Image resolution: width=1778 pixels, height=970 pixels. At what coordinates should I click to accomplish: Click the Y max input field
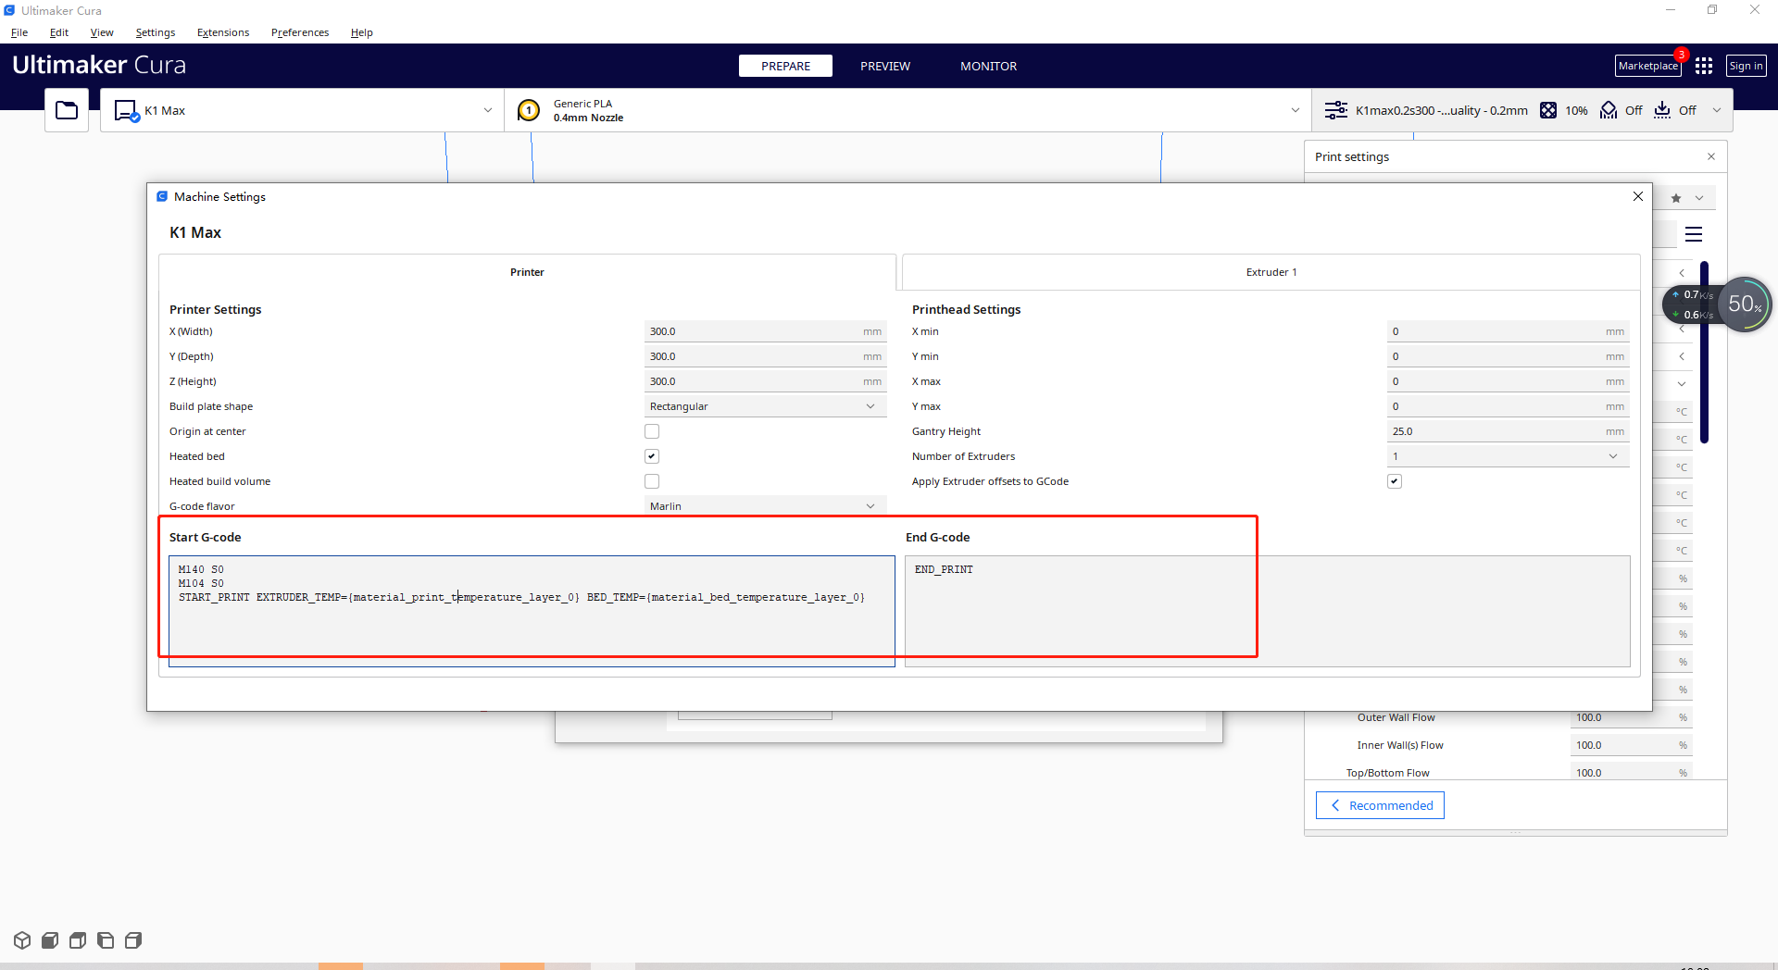click(1508, 406)
